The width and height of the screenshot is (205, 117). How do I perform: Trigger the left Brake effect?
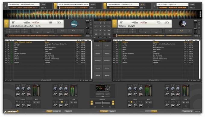tap(98, 46)
